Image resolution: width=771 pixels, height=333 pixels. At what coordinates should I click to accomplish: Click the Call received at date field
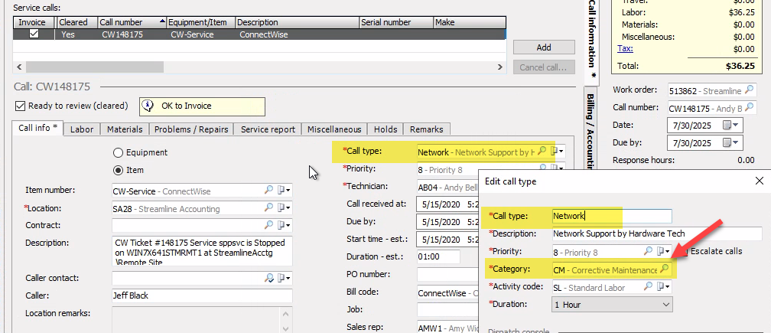pos(447,204)
